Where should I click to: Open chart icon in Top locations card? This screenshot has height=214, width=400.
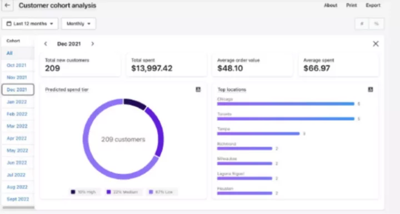371,90
